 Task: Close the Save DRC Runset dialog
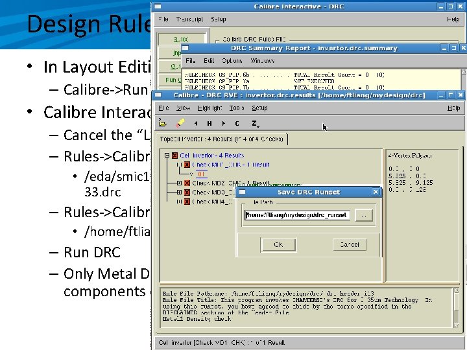[376, 192]
